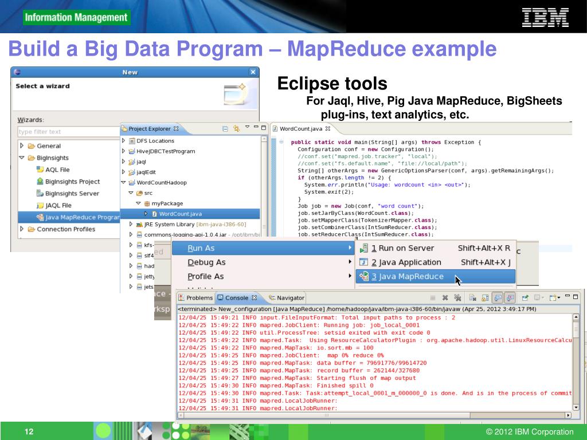Click BigInsights Project icon in wizards
The height and width of the screenshot is (440, 587).
(x=40, y=182)
